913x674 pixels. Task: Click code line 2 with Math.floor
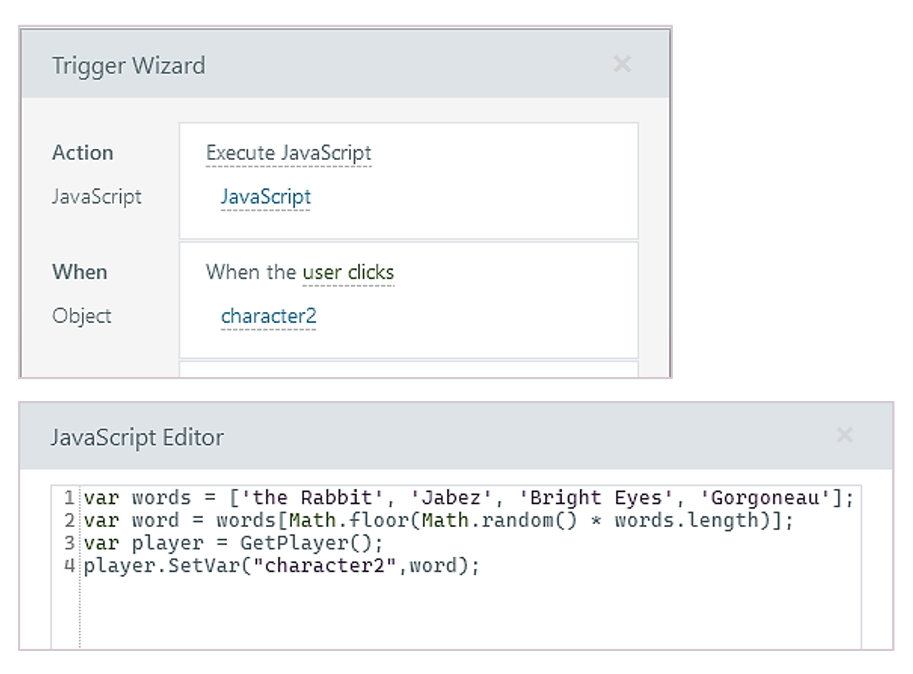[x=438, y=521]
